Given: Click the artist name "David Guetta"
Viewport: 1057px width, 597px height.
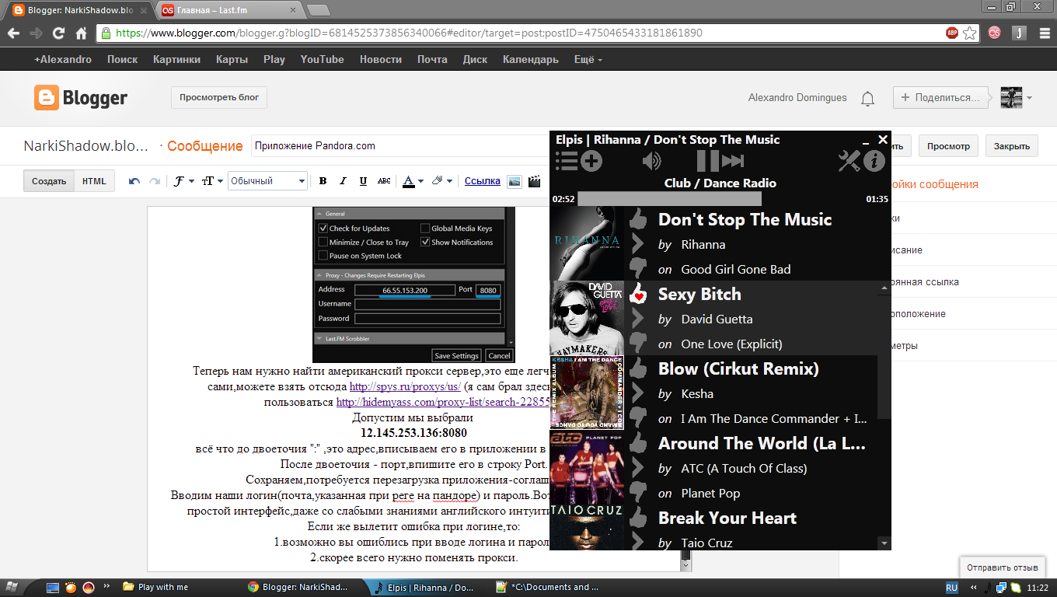Looking at the screenshot, I should pyautogui.click(x=717, y=319).
